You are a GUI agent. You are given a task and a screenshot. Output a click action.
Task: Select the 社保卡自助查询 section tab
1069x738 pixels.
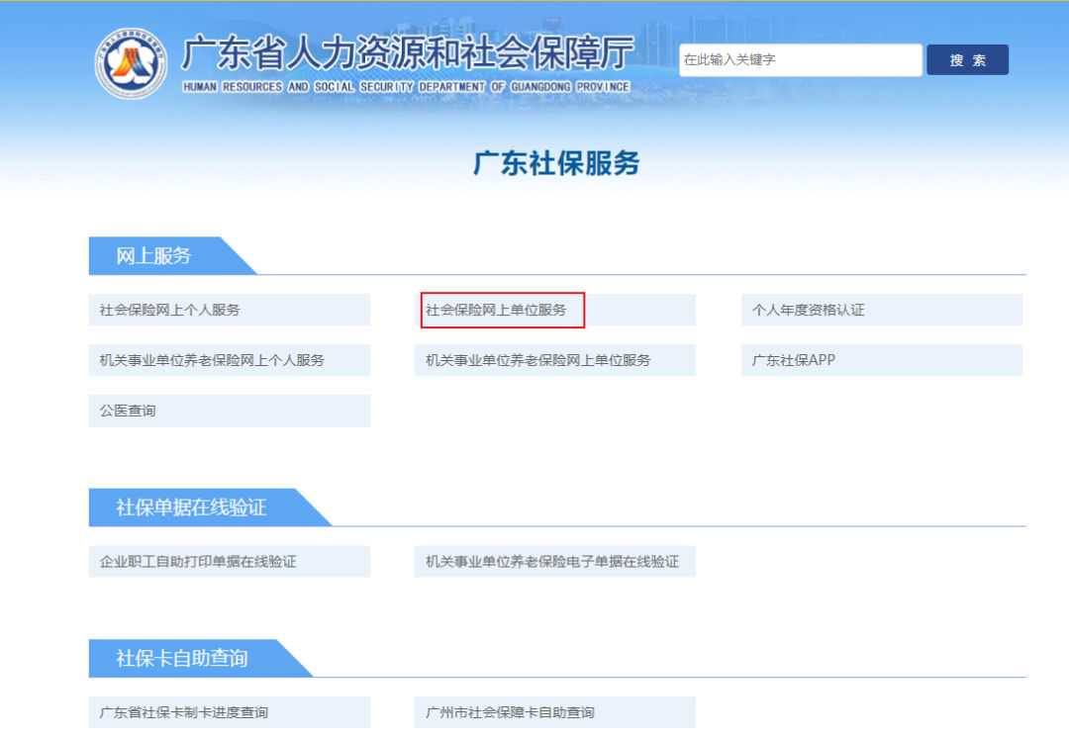click(182, 658)
